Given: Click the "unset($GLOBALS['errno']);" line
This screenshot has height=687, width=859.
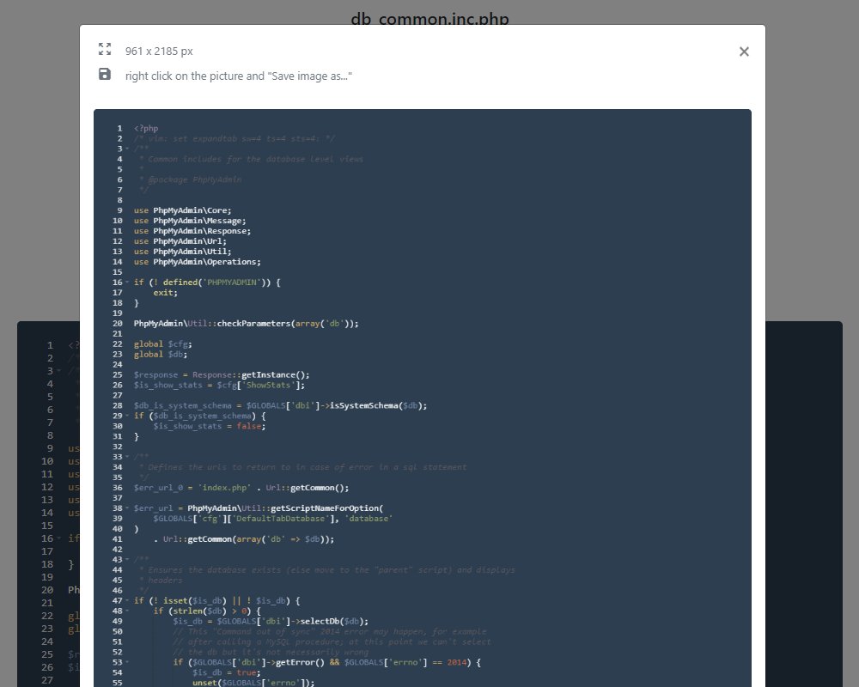Looking at the screenshot, I should [x=253, y=683].
